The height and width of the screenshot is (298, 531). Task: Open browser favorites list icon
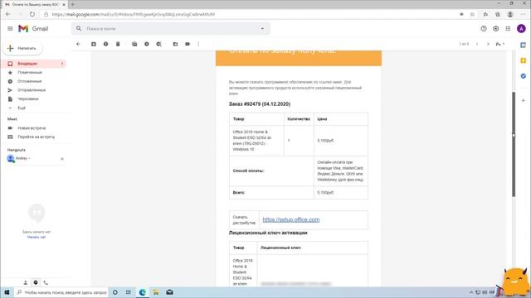point(485,14)
